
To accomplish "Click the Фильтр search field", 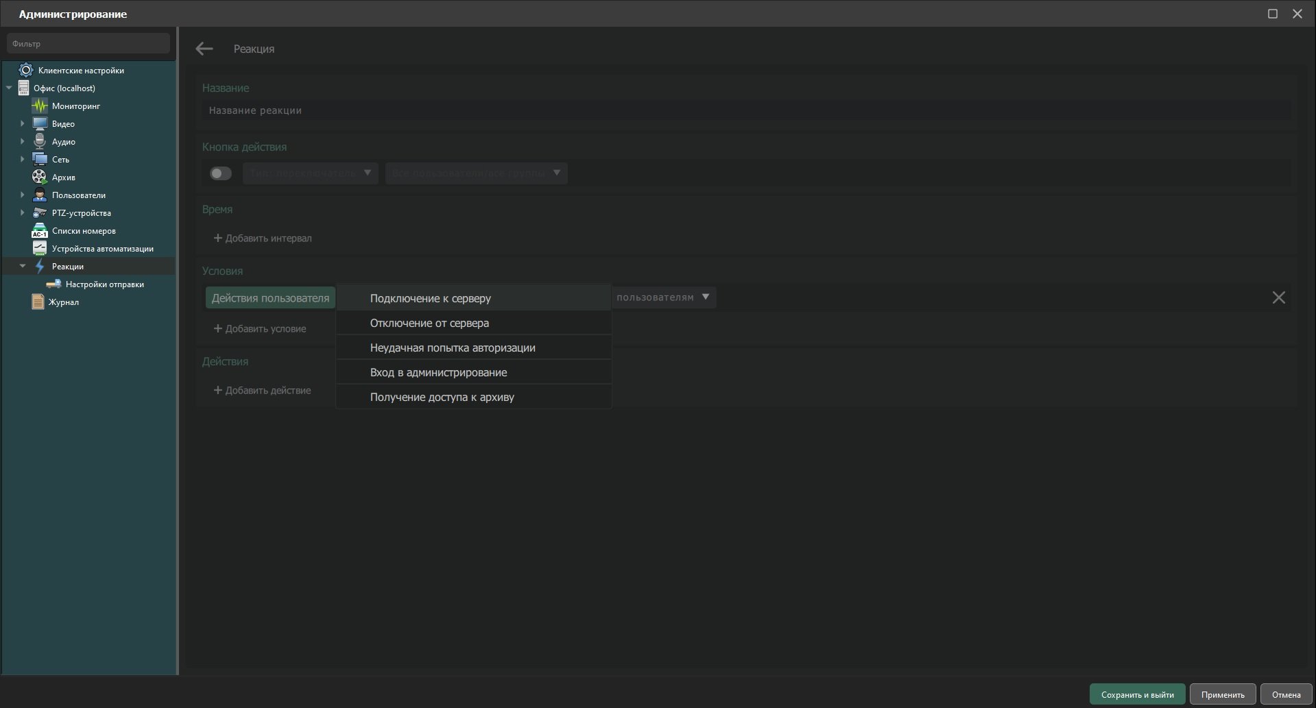I will (x=88, y=44).
